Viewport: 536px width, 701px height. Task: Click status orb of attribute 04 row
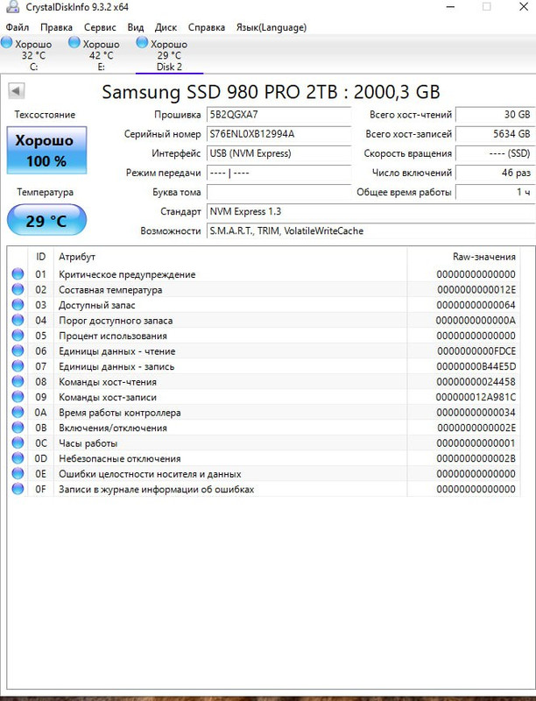[x=18, y=320]
